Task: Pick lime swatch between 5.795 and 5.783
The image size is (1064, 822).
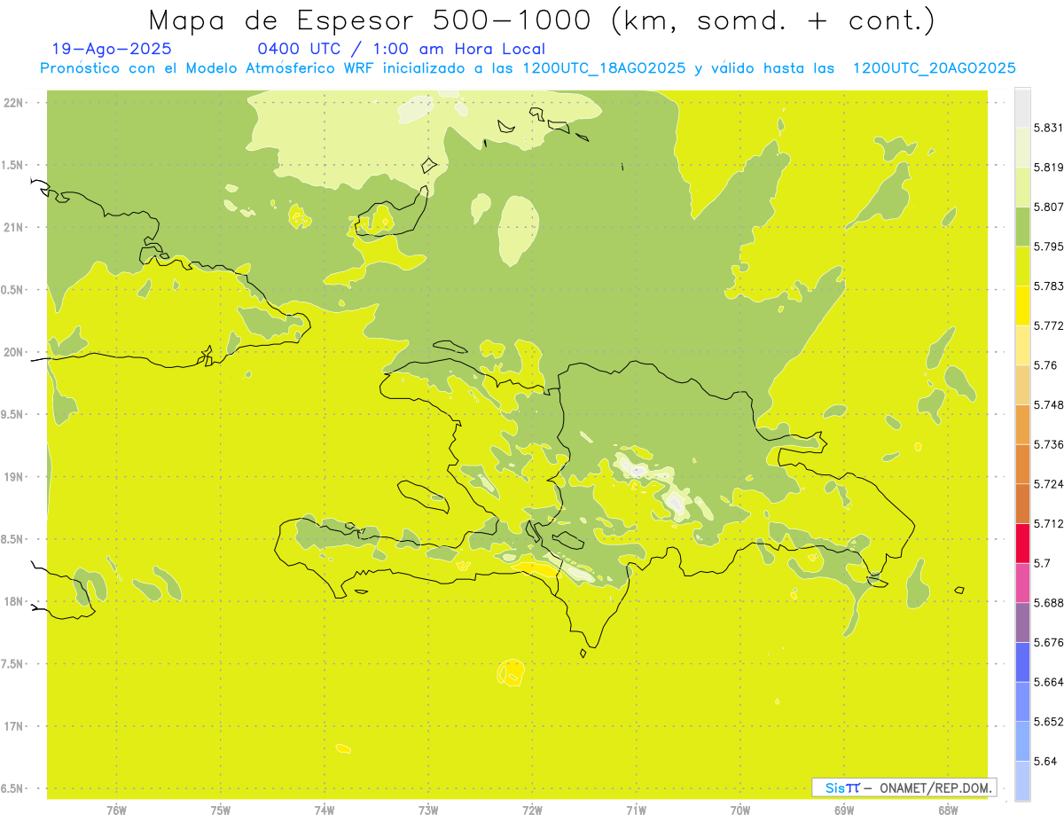Action: point(1022,266)
